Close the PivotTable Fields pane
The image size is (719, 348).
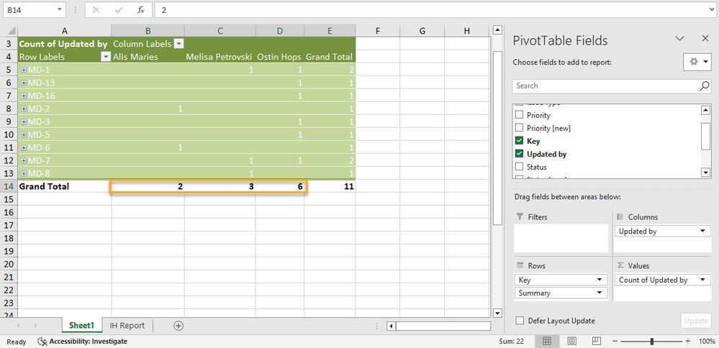(x=705, y=39)
